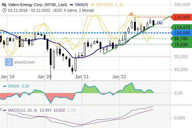The width and height of the screenshot is (192, 128).
Task: Click the clock icon beside date range
Action: (4, 10)
